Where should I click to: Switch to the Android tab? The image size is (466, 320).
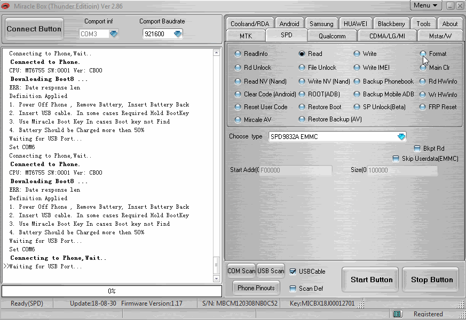point(289,24)
